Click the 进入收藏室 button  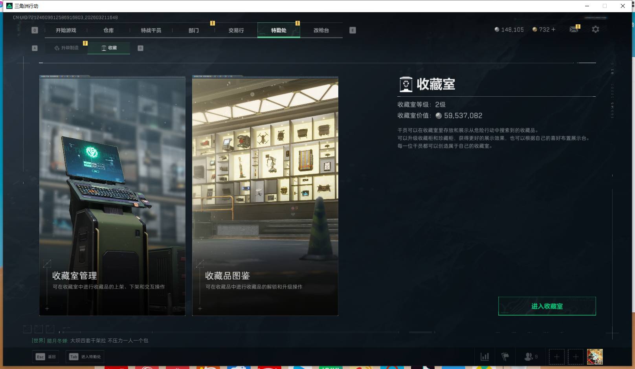tap(547, 306)
